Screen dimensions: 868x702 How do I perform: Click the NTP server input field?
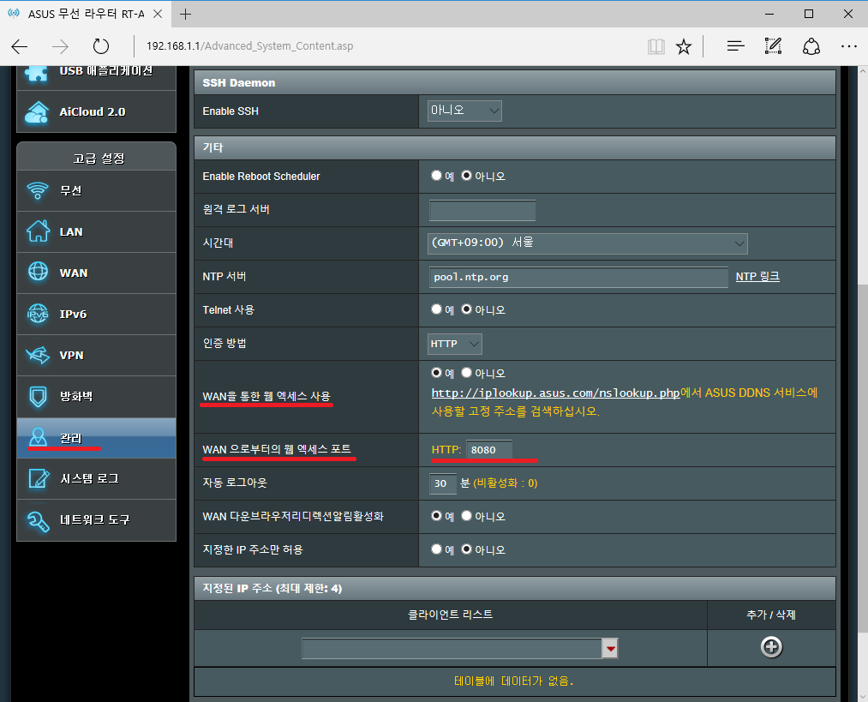click(578, 277)
